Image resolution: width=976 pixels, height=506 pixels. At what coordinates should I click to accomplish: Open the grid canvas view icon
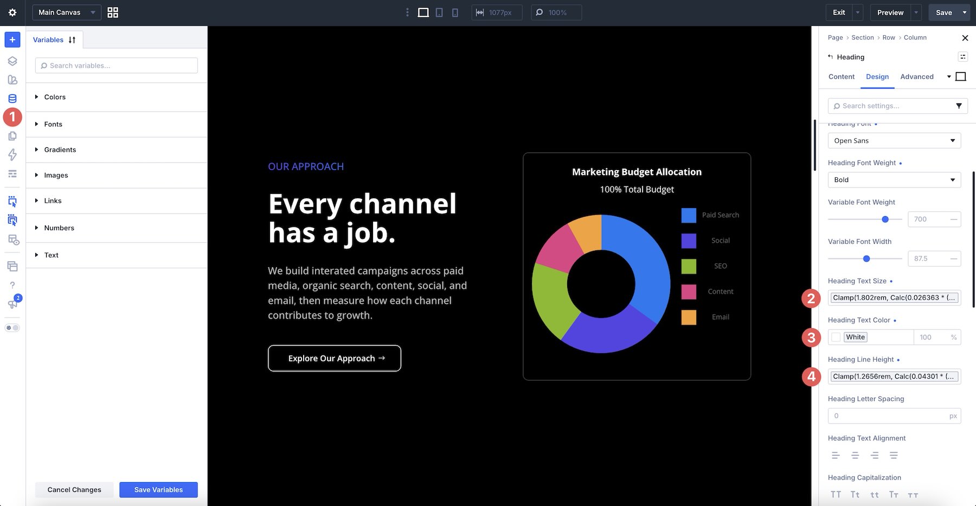pos(113,12)
